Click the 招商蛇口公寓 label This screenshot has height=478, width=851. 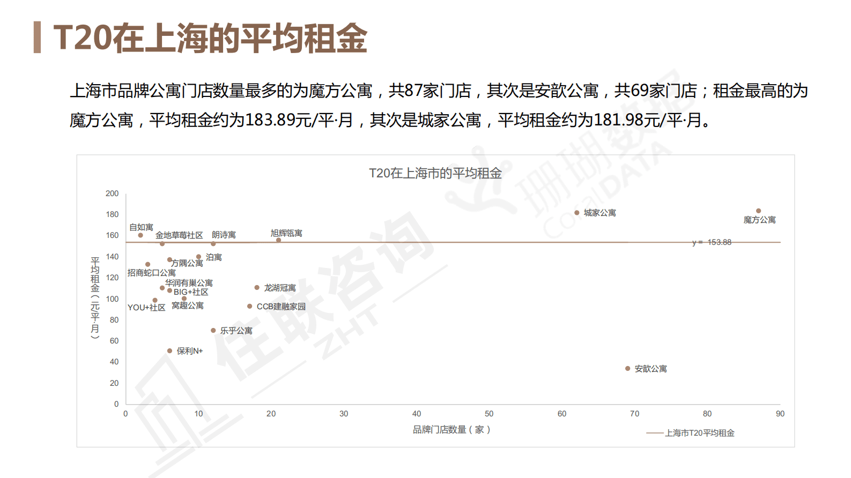pyautogui.click(x=151, y=273)
